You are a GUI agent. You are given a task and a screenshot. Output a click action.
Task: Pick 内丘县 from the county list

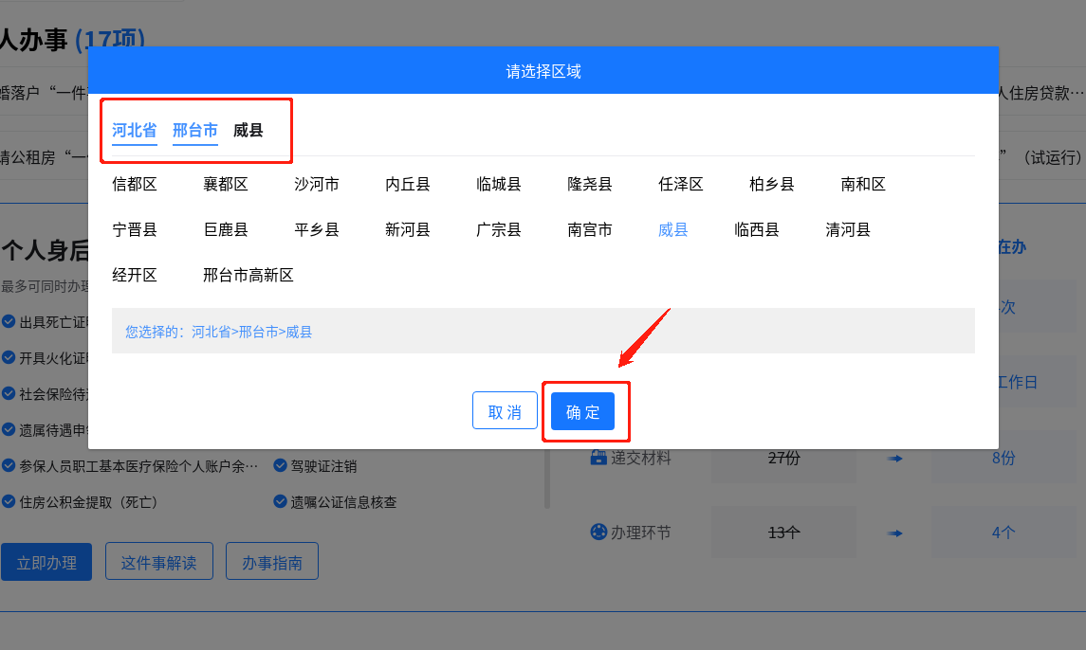(408, 185)
